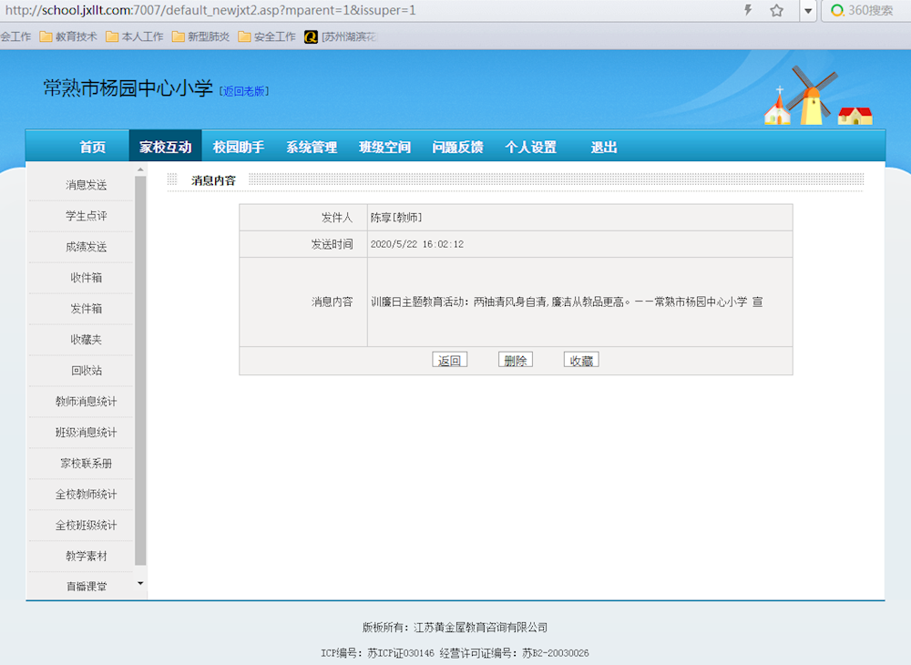This screenshot has width=911, height=665.
Task: Click the 360 search engine icon
Action: pos(837,10)
